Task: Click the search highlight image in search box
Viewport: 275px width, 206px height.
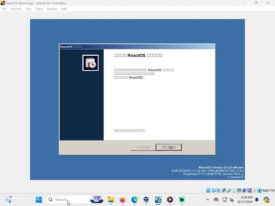Action: (97, 200)
